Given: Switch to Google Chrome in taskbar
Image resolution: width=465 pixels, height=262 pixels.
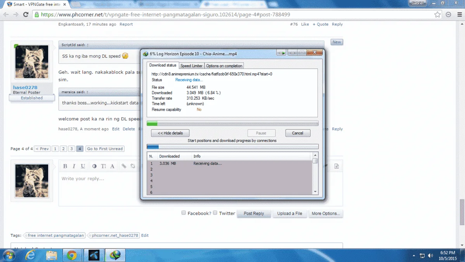Looking at the screenshot, I should pos(72,255).
